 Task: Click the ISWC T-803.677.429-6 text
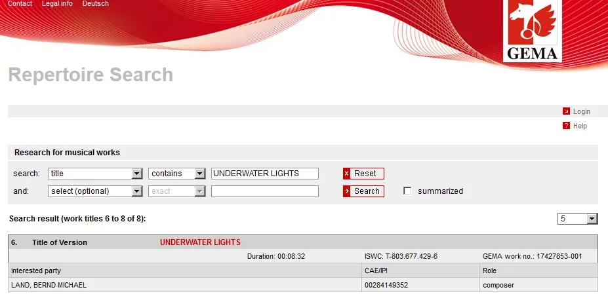(401, 256)
